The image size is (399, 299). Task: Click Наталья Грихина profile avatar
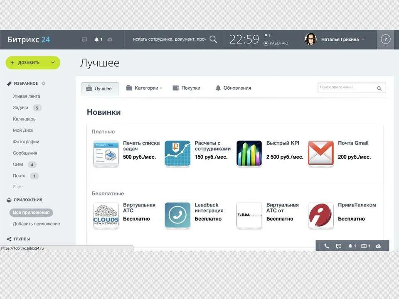[x=310, y=39]
